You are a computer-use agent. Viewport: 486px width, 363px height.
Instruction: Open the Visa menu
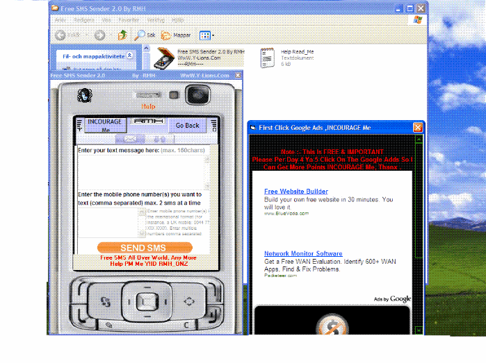[x=106, y=20]
